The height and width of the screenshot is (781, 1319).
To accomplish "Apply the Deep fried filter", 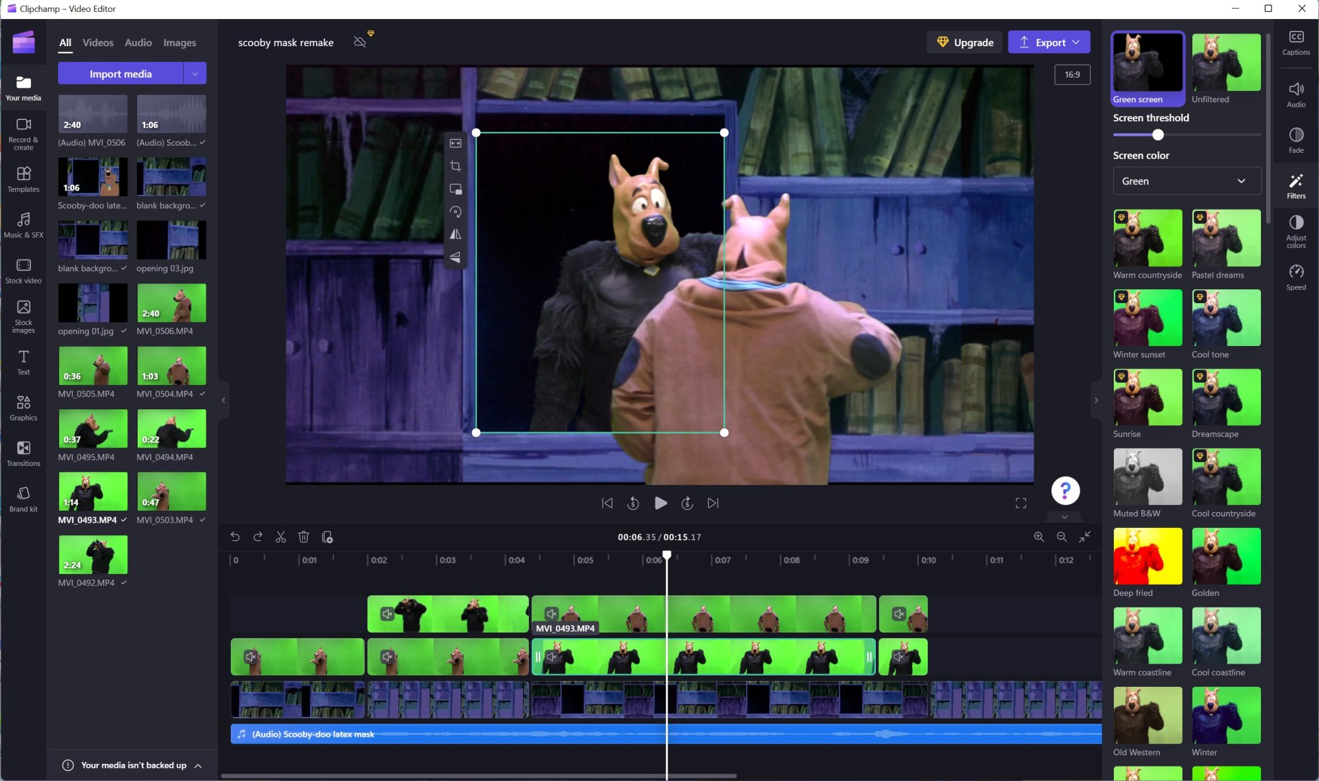I will 1148,556.
